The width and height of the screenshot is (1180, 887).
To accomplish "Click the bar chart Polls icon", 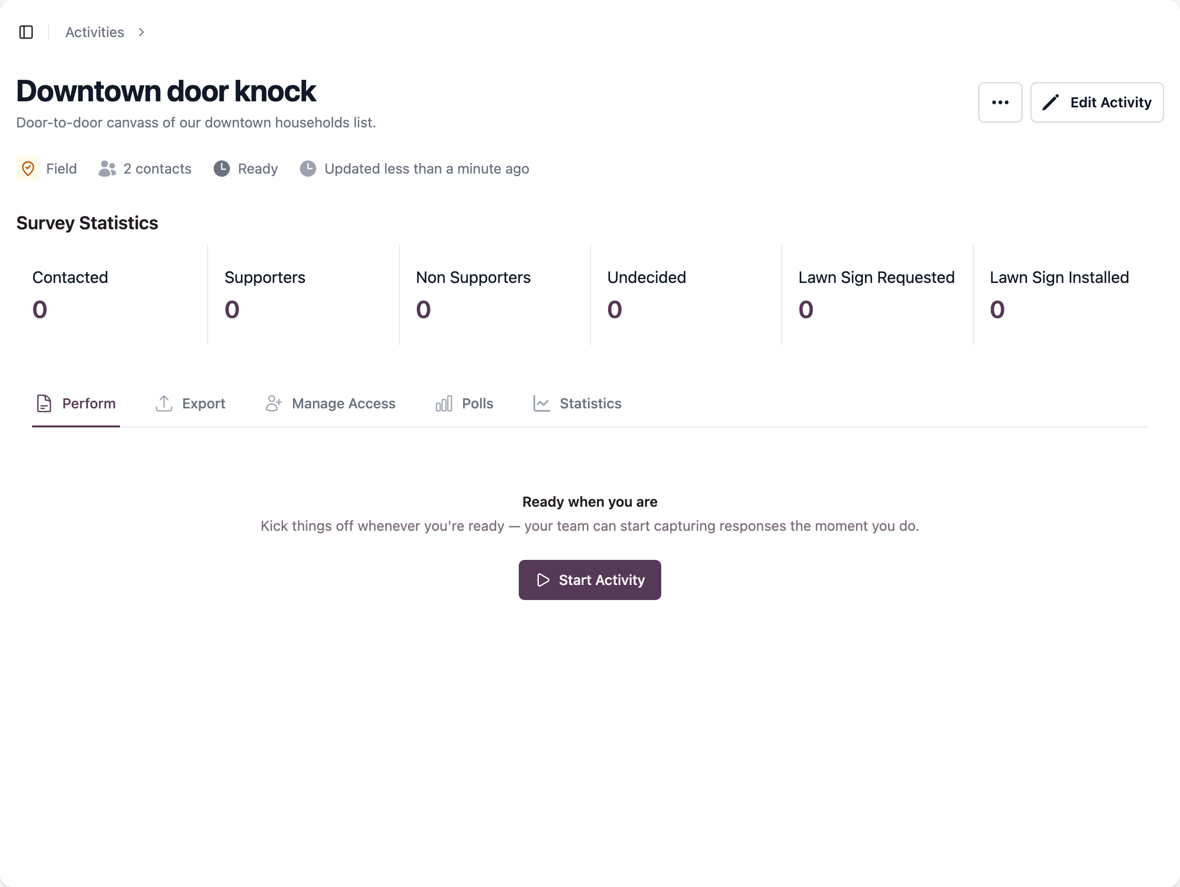I will point(444,403).
